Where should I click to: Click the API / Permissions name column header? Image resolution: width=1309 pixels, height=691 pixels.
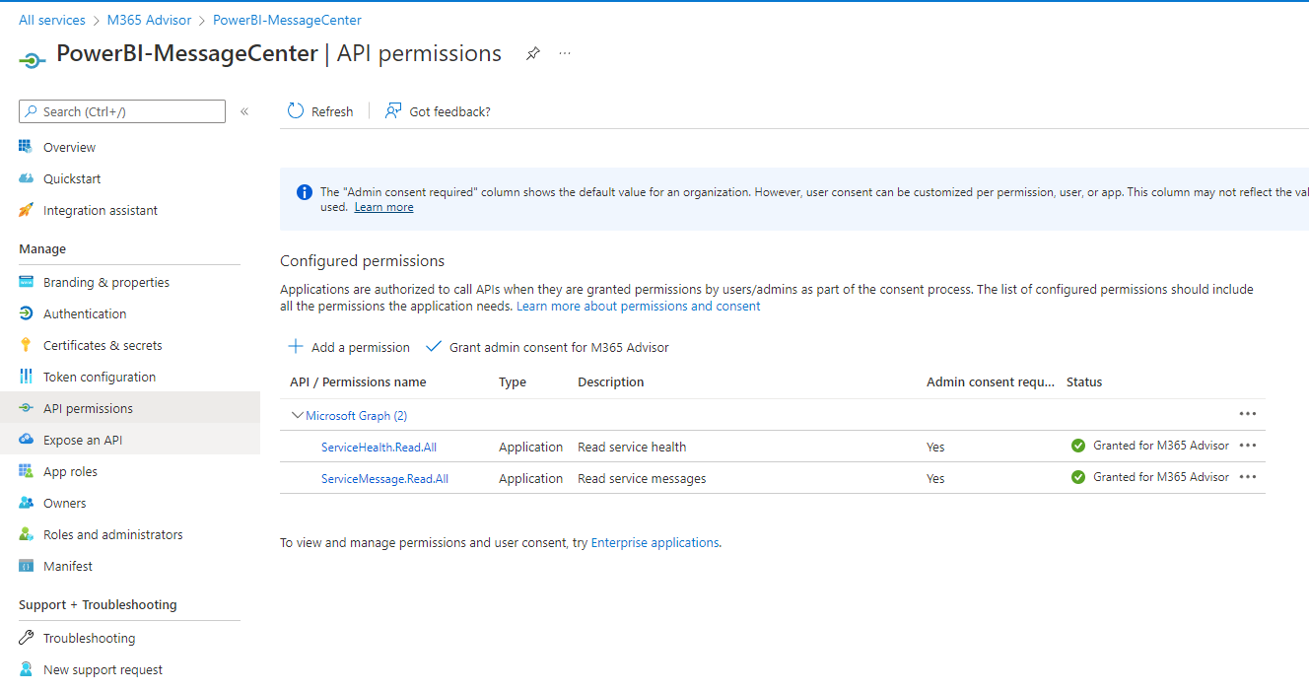(358, 381)
